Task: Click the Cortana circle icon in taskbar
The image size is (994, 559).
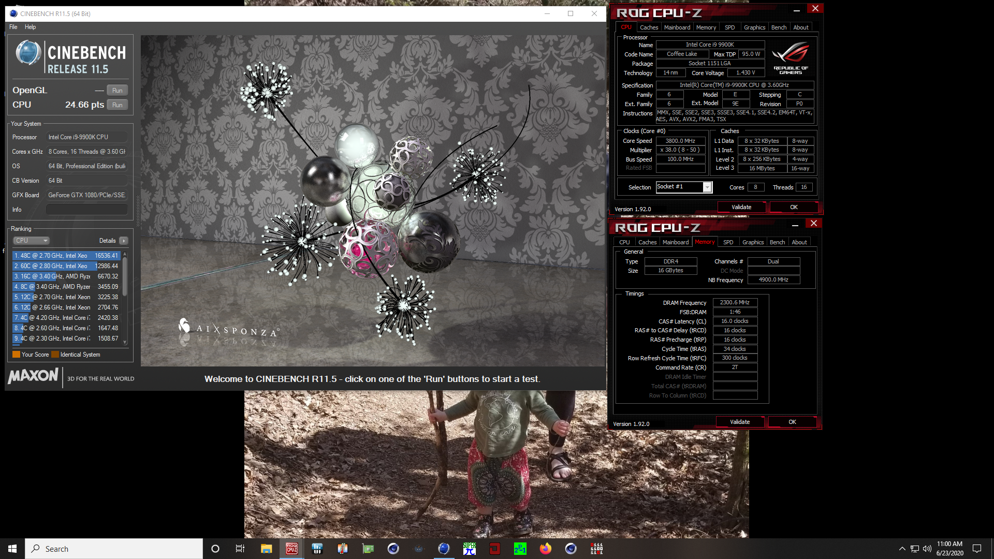Action: (x=215, y=549)
